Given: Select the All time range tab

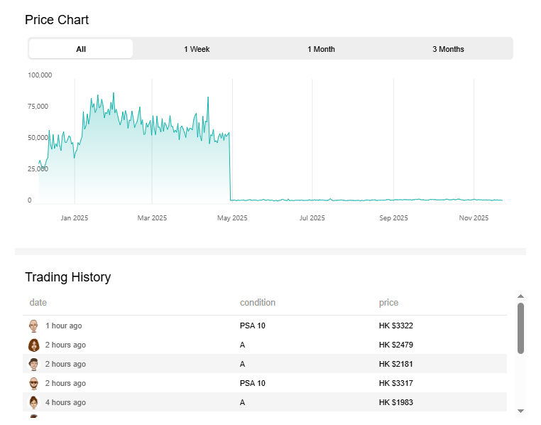Looking at the screenshot, I should (x=81, y=48).
